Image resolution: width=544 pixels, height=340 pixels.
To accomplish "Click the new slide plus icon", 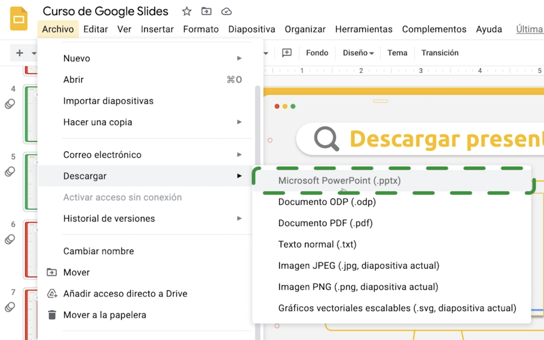I will [x=19, y=53].
